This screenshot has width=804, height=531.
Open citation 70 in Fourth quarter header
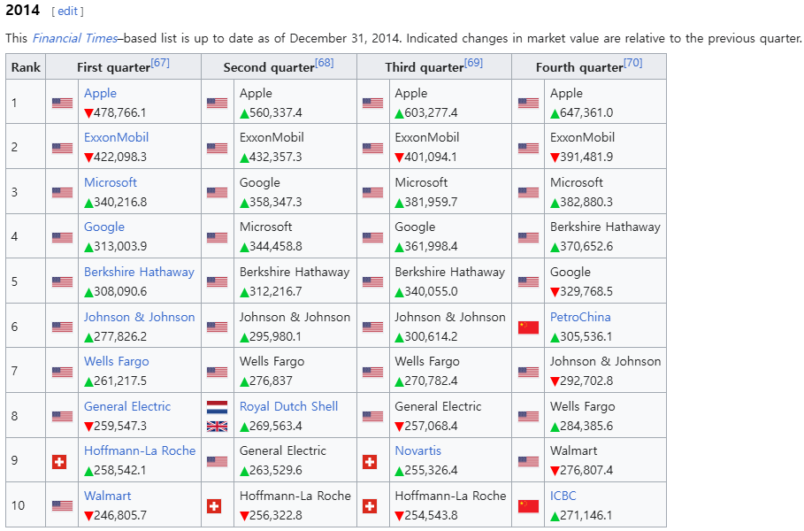(x=632, y=63)
